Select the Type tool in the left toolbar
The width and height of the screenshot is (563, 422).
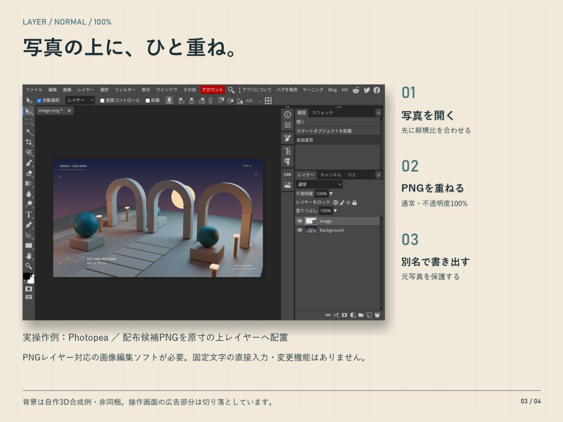point(29,215)
